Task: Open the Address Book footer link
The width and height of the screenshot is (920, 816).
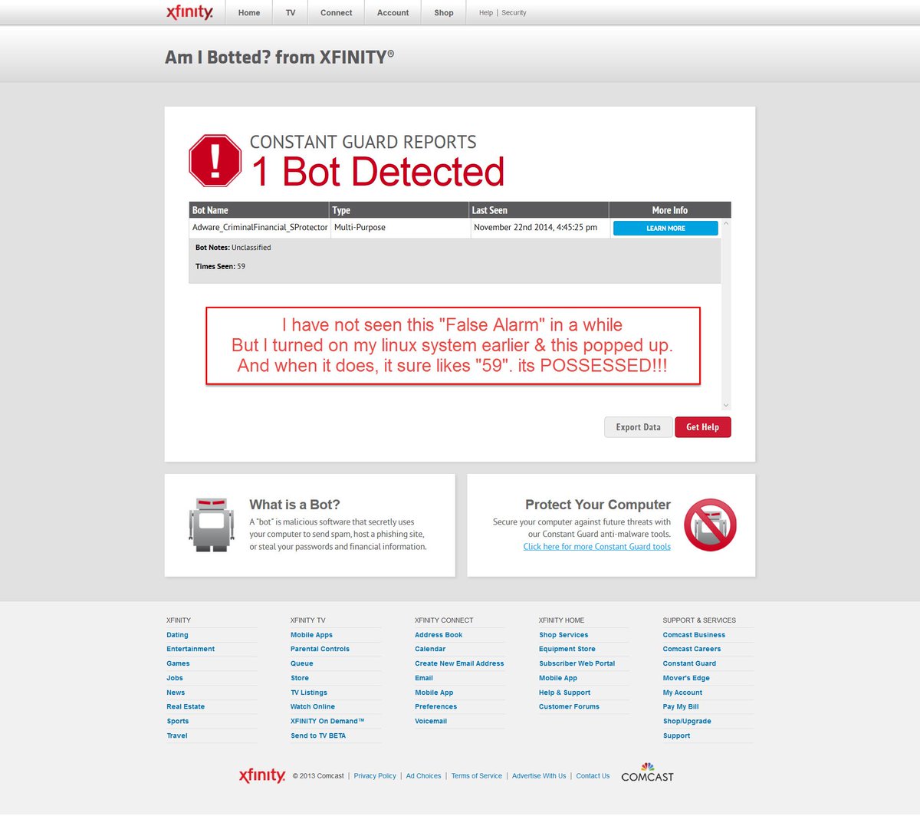Action: point(439,635)
